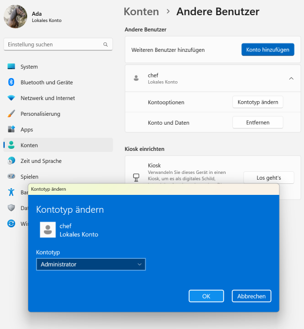Click Abbrechen to cancel dialog
Screen dimensions: 304x329
coord(251,296)
